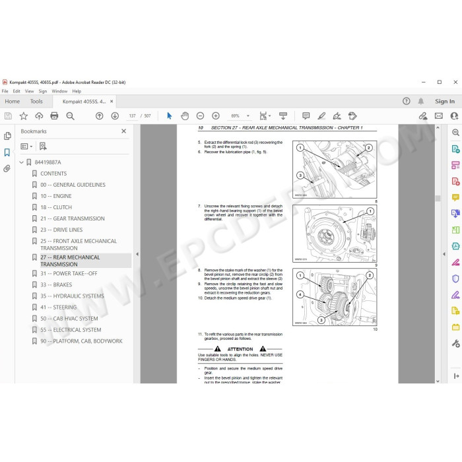Click the Selection arrow tool
This screenshot has height=462, width=462.
pos(169,115)
